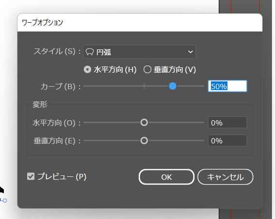Screen dimensions: 275x219
Task: Click the 垂直方向 (E) 0% value field
Action: (227, 141)
